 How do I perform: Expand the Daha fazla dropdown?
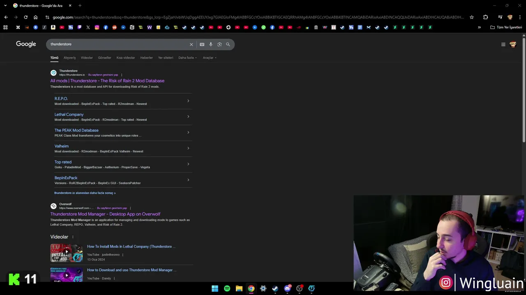pyautogui.click(x=187, y=58)
